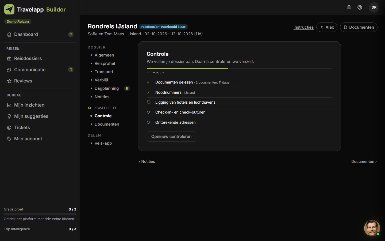Screen dimensions: 385x241
Task: Open the DR user avatar menu
Action: click(374, 7)
